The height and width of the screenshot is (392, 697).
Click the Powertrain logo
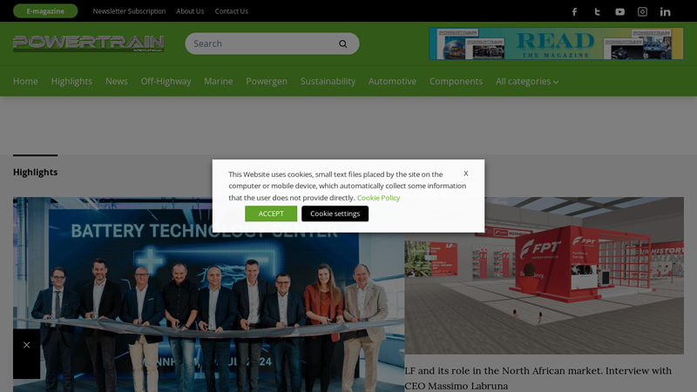(89, 44)
